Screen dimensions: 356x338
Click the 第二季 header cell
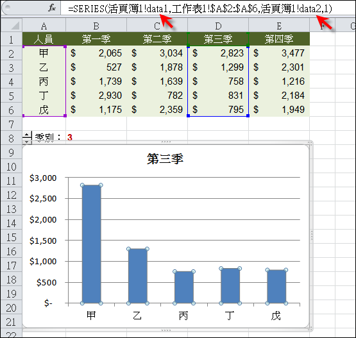[x=157, y=39]
